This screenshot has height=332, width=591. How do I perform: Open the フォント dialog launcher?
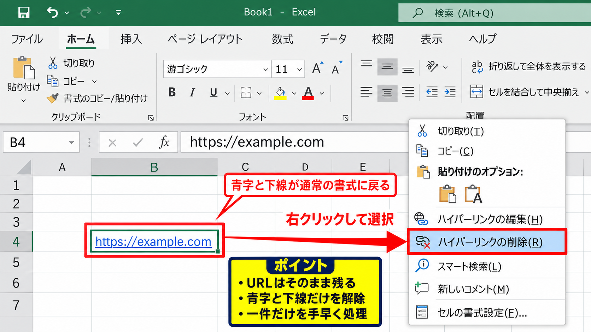(x=345, y=118)
